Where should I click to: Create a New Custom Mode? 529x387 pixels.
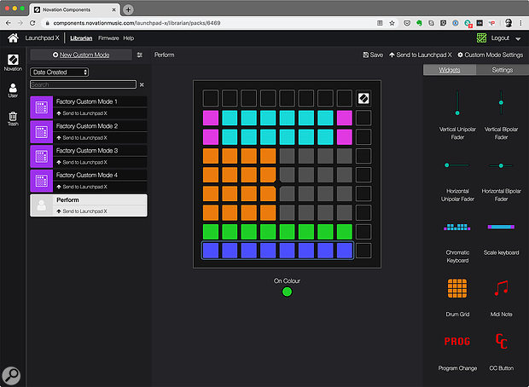[81, 55]
